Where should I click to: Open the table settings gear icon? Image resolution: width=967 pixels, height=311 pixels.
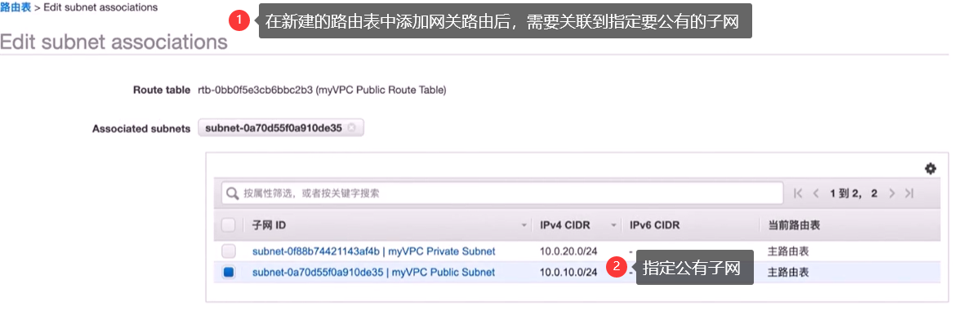tap(930, 169)
